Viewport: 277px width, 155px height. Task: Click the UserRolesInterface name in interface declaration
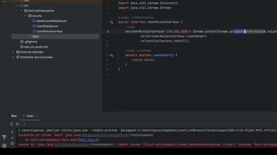(163, 22)
